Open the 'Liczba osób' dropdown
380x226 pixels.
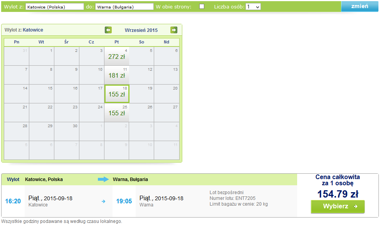tap(253, 7)
